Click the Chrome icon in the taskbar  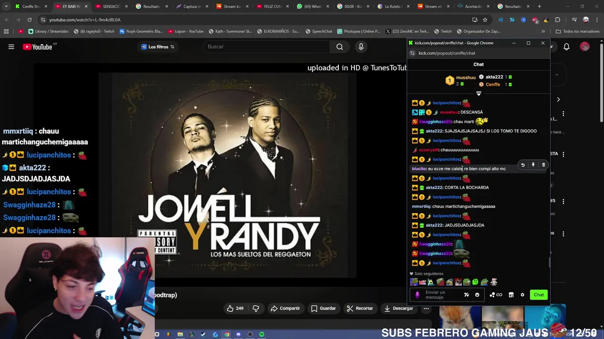226,334
